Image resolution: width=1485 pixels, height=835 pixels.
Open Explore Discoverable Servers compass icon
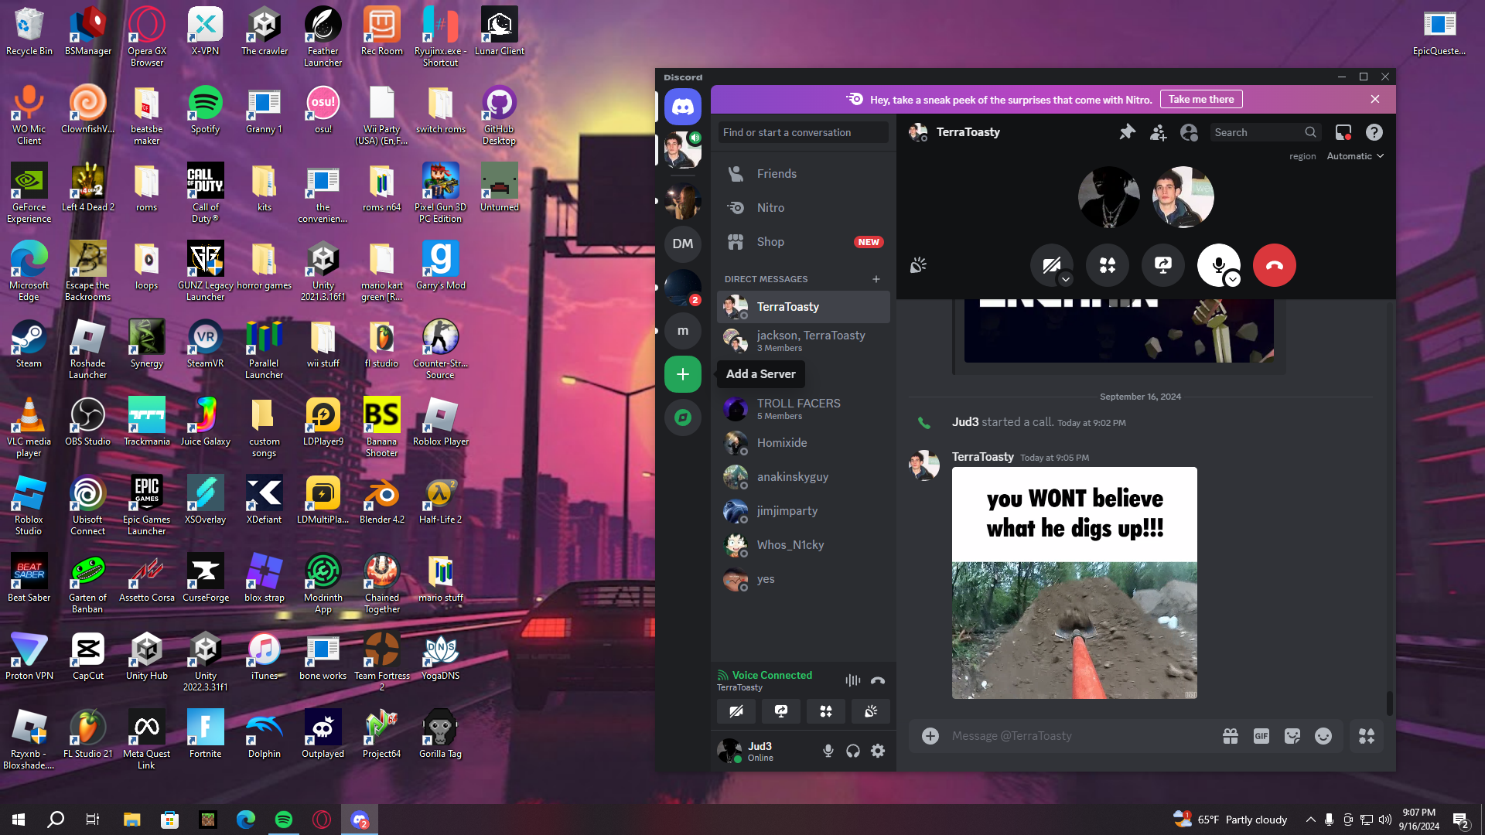click(682, 417)
